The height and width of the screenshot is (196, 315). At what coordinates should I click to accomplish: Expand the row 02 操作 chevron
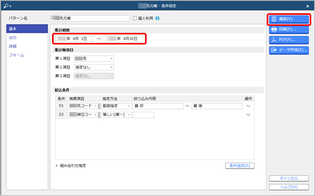[248, 115]
